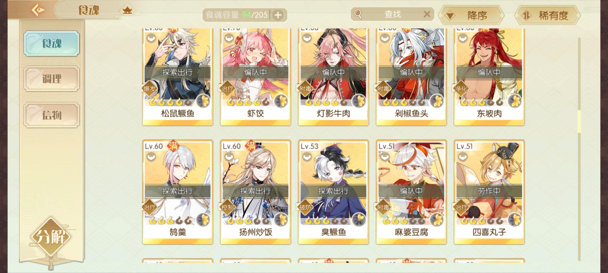The height and width of the screenshot is (273, 608).
Task: Tap the 破防 tag on 臭鳜鱼 card
Action: point(305,208)
